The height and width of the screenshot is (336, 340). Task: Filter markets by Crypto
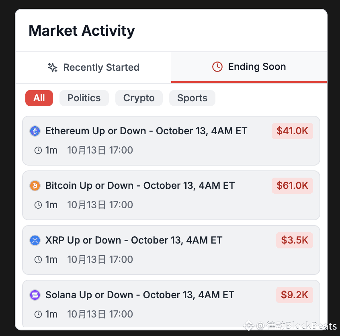(x=139, y=98)
